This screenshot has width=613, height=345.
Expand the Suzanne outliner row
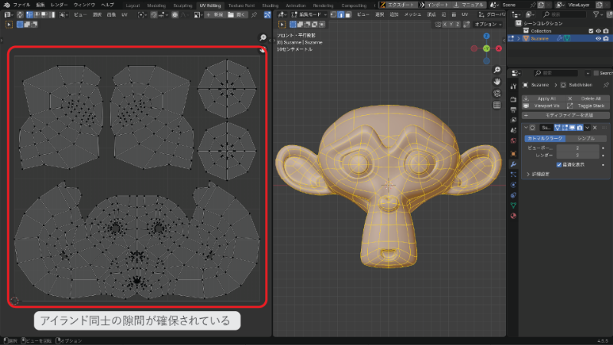(519, 38)
